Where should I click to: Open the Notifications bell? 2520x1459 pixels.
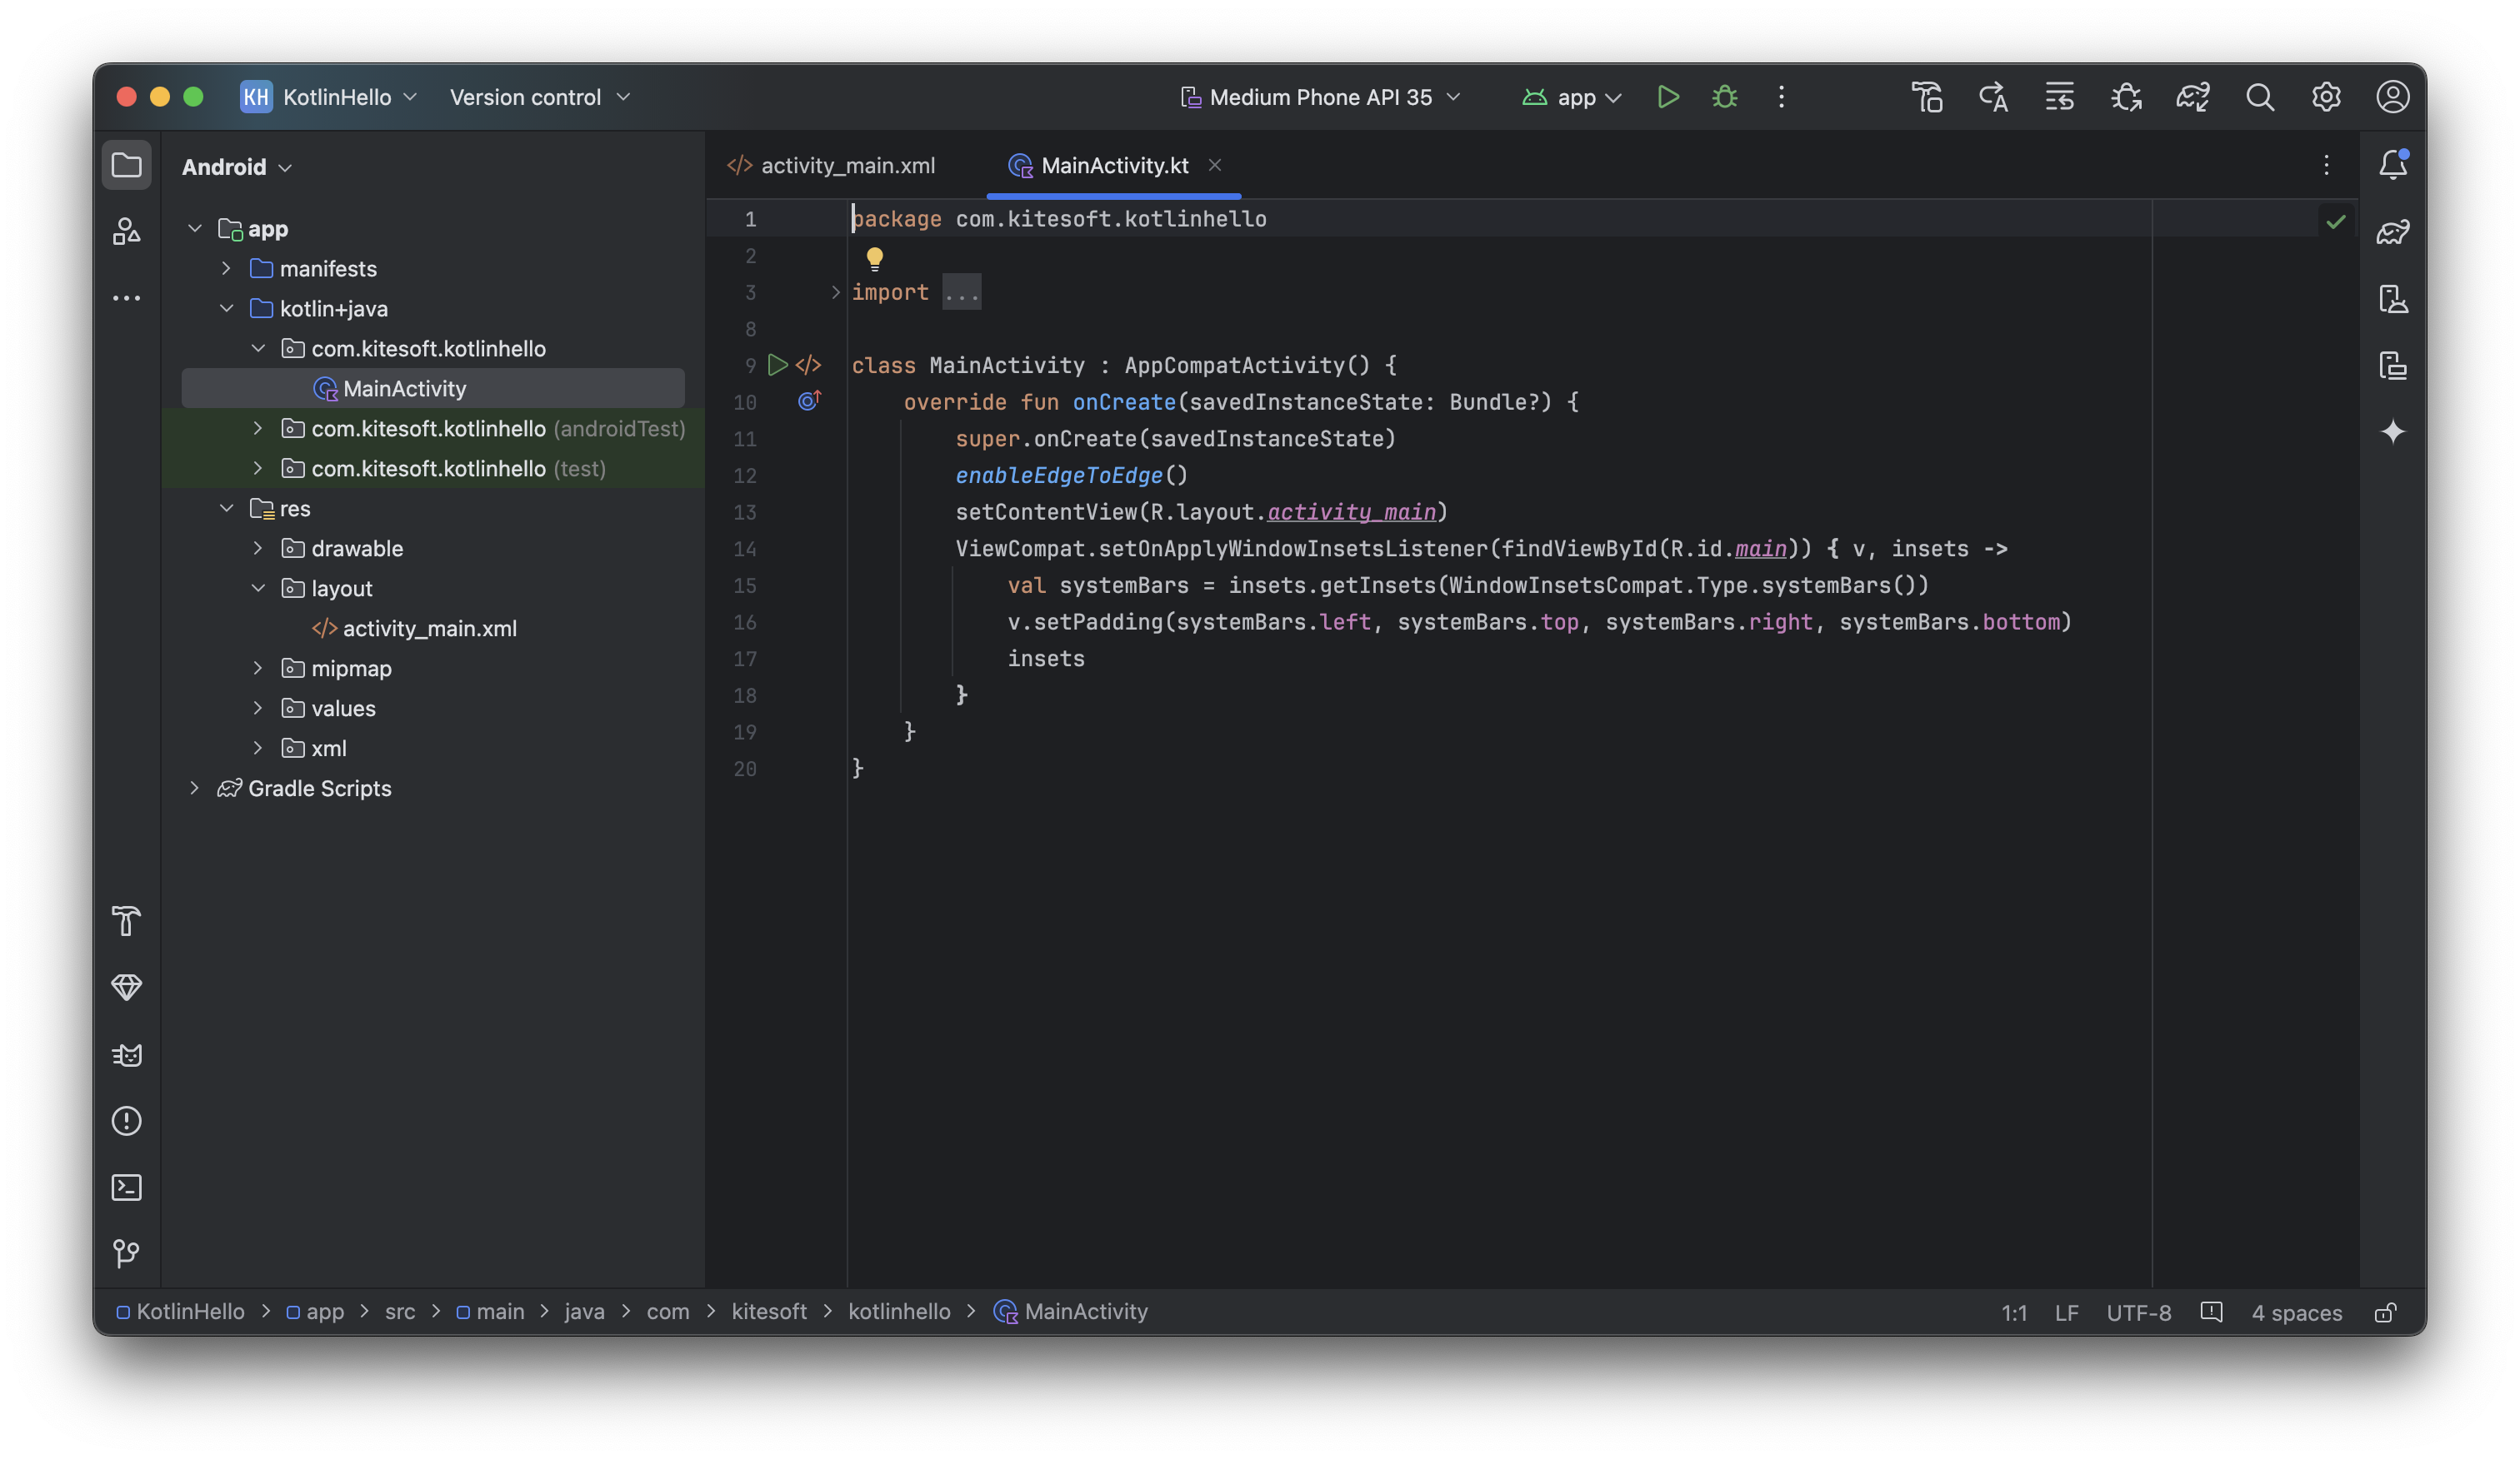coord(2392,165)
